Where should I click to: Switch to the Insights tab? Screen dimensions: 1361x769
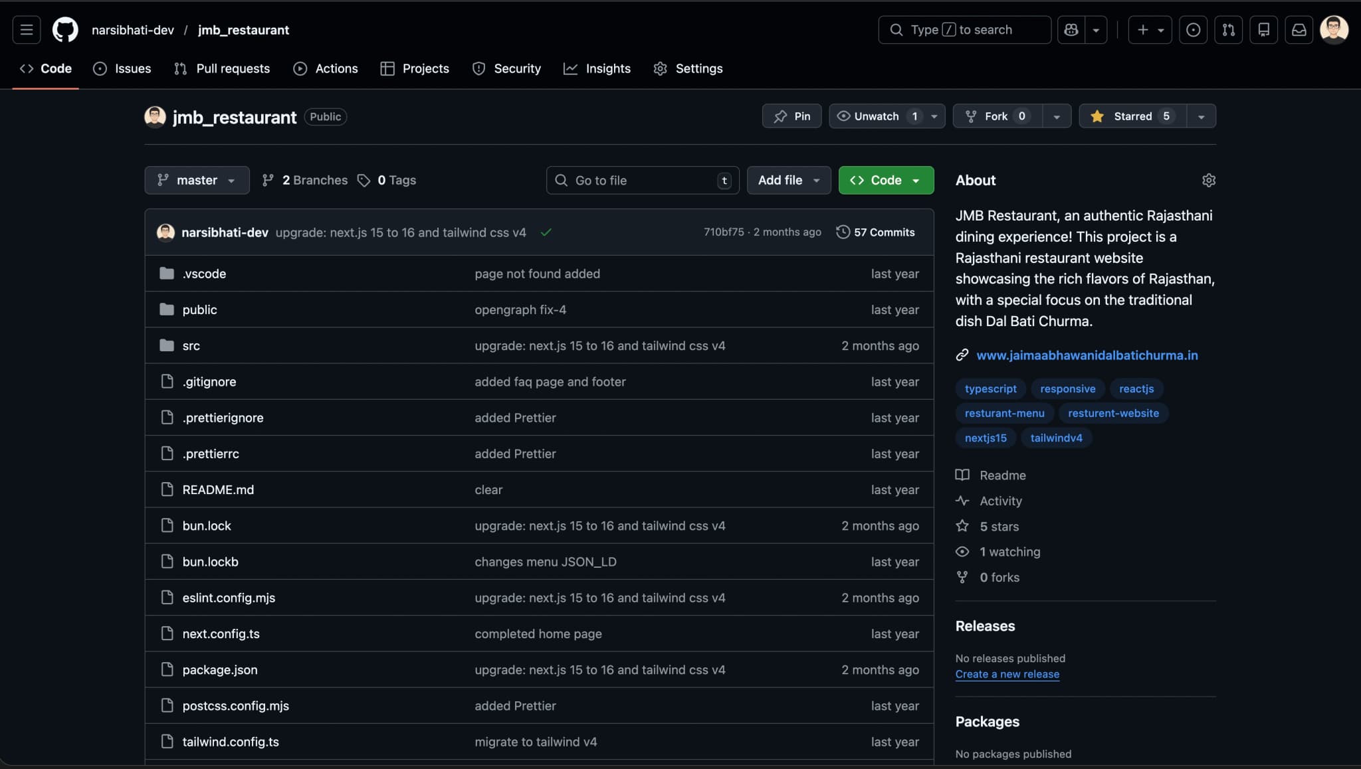click(x=597, y=68)
